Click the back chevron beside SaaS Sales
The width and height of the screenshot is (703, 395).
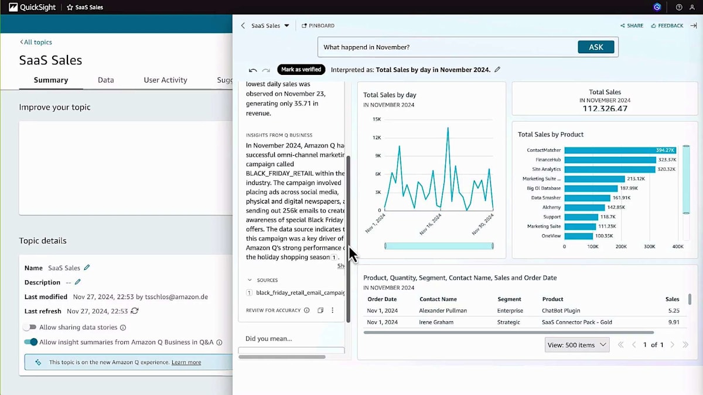pyautogui.click(x=243, y=26)
